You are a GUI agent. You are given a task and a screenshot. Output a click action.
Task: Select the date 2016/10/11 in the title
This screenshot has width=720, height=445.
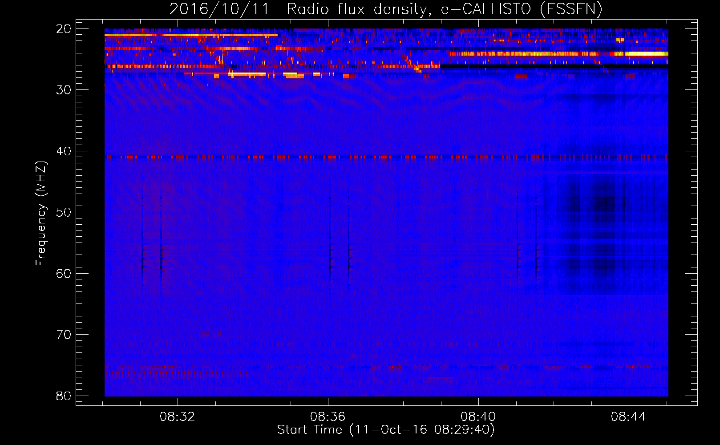(x=219, y=9)
